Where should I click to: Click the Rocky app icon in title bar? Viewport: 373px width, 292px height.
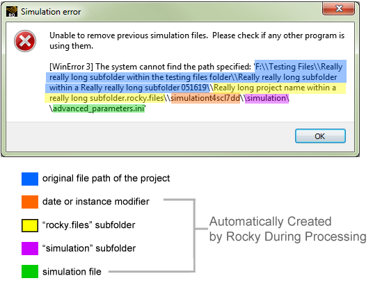click(x=12, y=11)
